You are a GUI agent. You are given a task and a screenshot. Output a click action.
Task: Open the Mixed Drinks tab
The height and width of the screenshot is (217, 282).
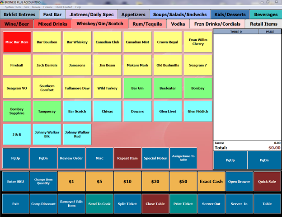point(53,24)
